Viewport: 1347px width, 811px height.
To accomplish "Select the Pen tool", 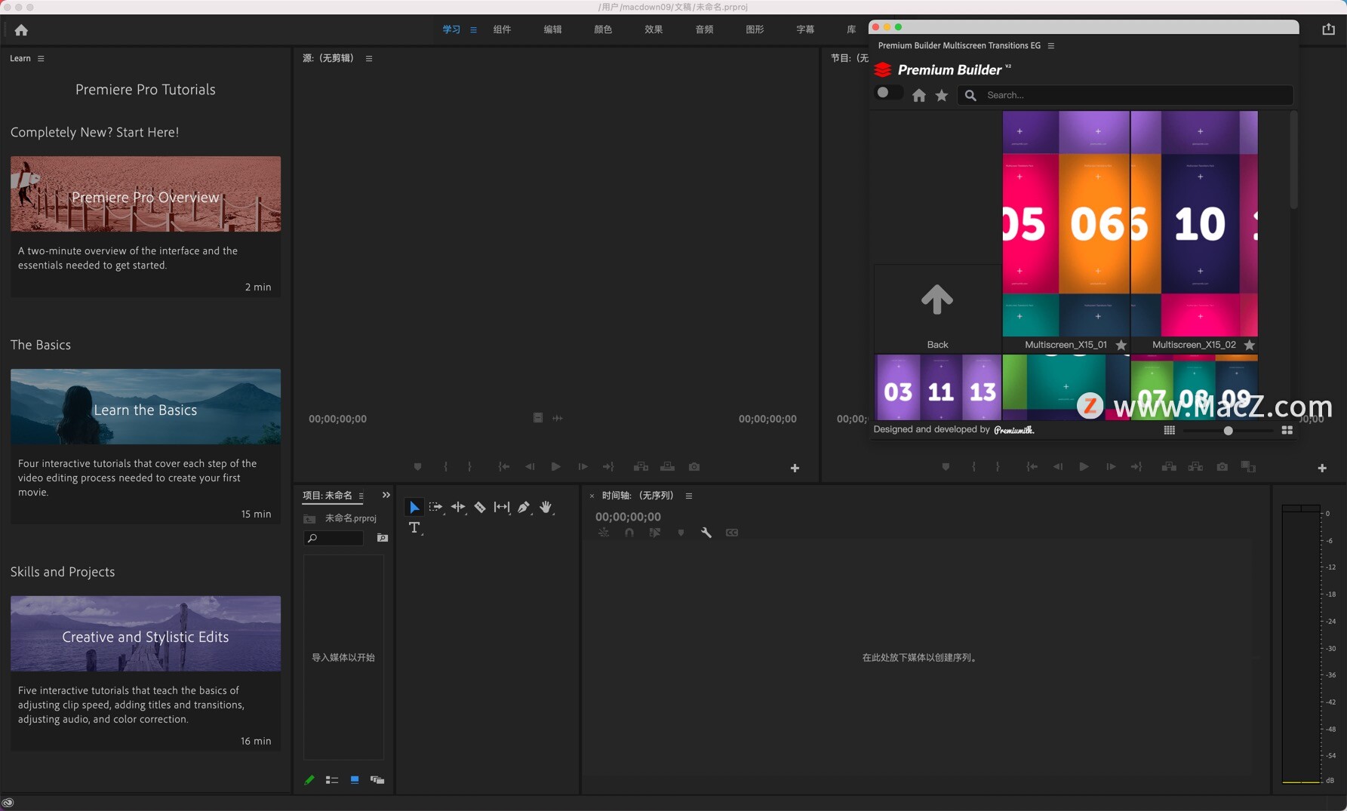I will coord(524,507).
